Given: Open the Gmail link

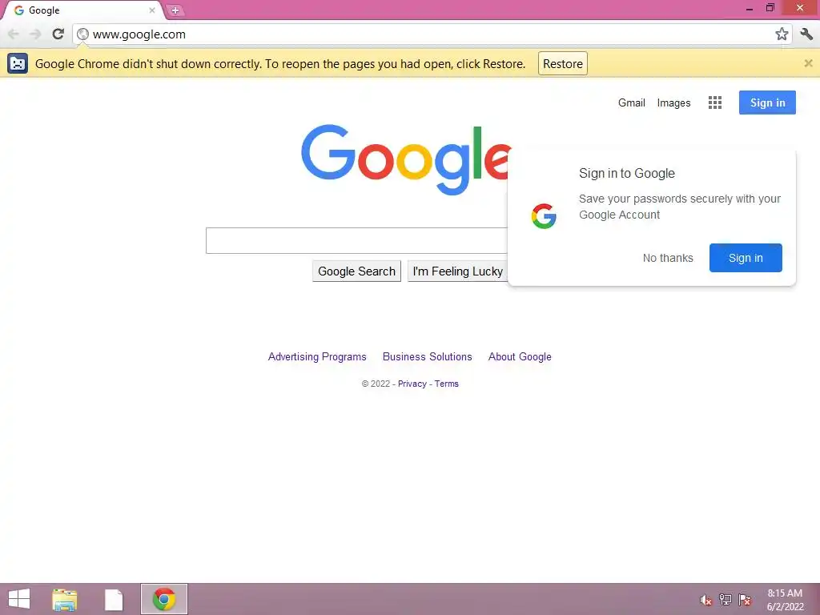Looking at the screenshot, I should (x=631, y=102).
